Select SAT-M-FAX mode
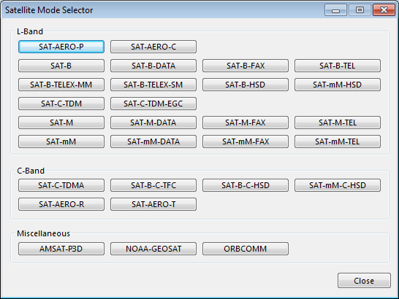Image resolution: width=399 pixels, height=299 pixels. (246, 123)
